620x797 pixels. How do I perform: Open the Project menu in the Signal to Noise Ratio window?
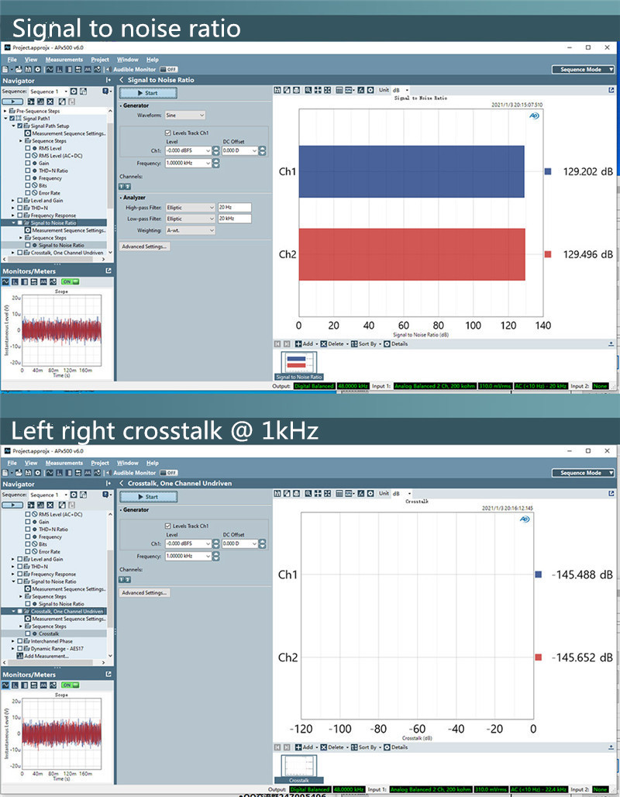click(x=99, y=60)
